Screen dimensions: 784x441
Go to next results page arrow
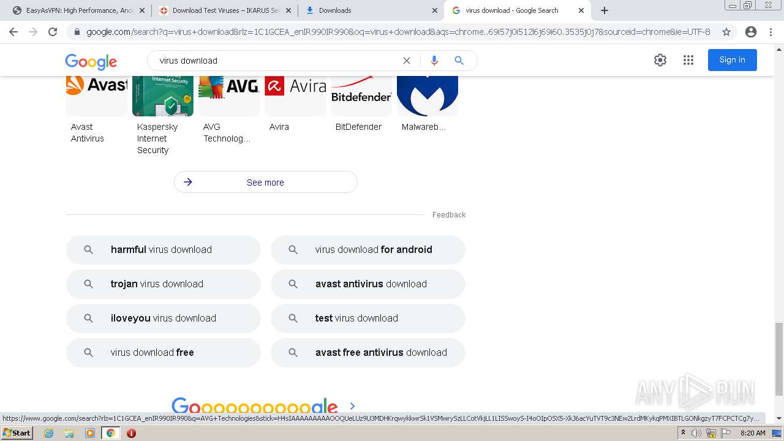tap(352, 405)
